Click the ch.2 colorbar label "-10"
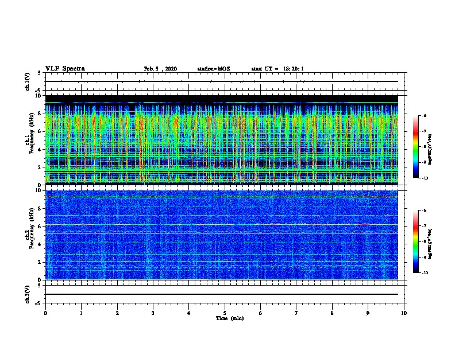The width and height of the screenshot is (455, 351). [424, 273]
